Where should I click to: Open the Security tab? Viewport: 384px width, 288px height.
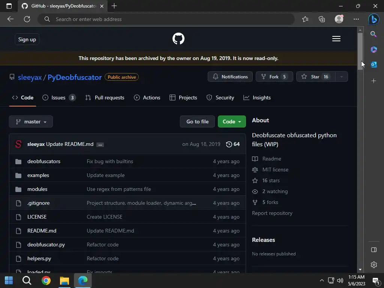tap(220, 98)
